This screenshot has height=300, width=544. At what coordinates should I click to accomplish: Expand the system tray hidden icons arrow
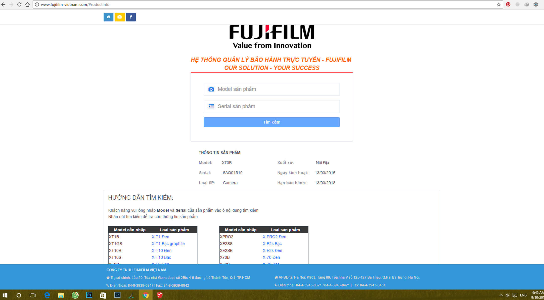click(501, 295)
